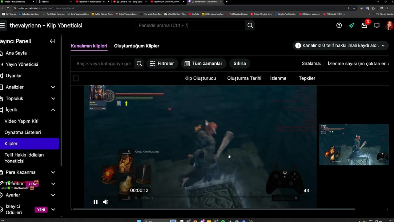Expand the Ayarlar section chevron
Viewport: 394px width, 222px height.
point(53,195)
